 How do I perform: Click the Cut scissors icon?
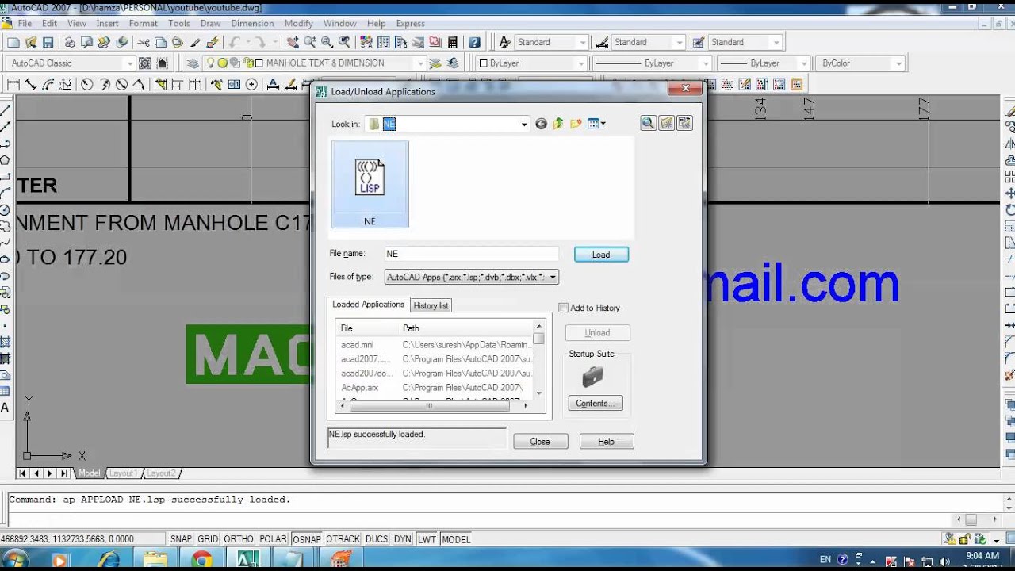(x=144, y=42)
